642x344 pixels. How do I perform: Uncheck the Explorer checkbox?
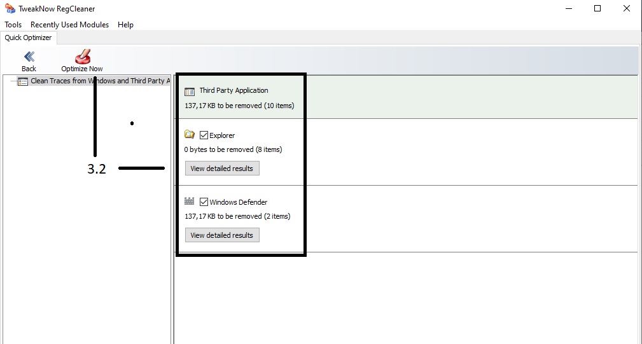[204, 135]
